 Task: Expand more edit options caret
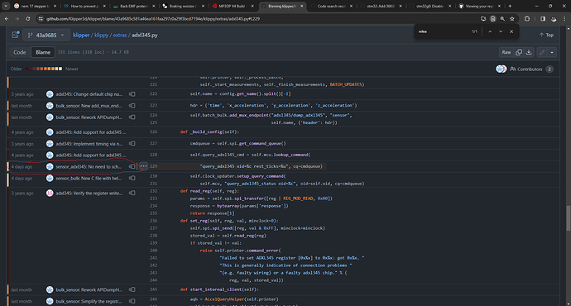tap(552, 52)
